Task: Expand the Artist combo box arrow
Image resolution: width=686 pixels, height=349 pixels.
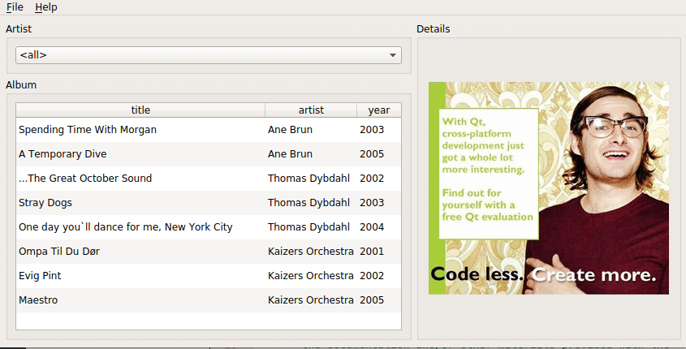Action: (x=393, y=55)
